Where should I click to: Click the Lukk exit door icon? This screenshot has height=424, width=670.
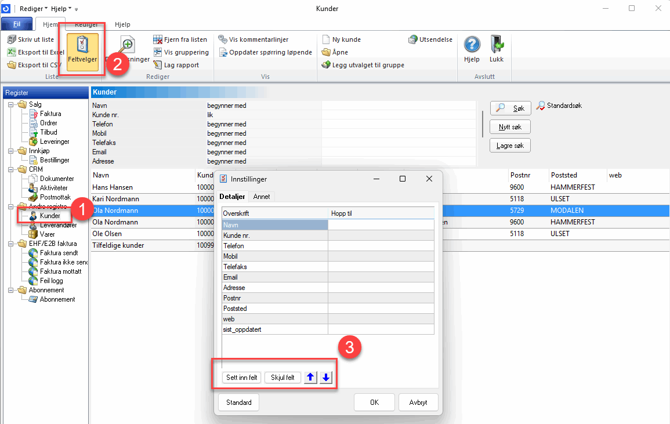(497, 45)
